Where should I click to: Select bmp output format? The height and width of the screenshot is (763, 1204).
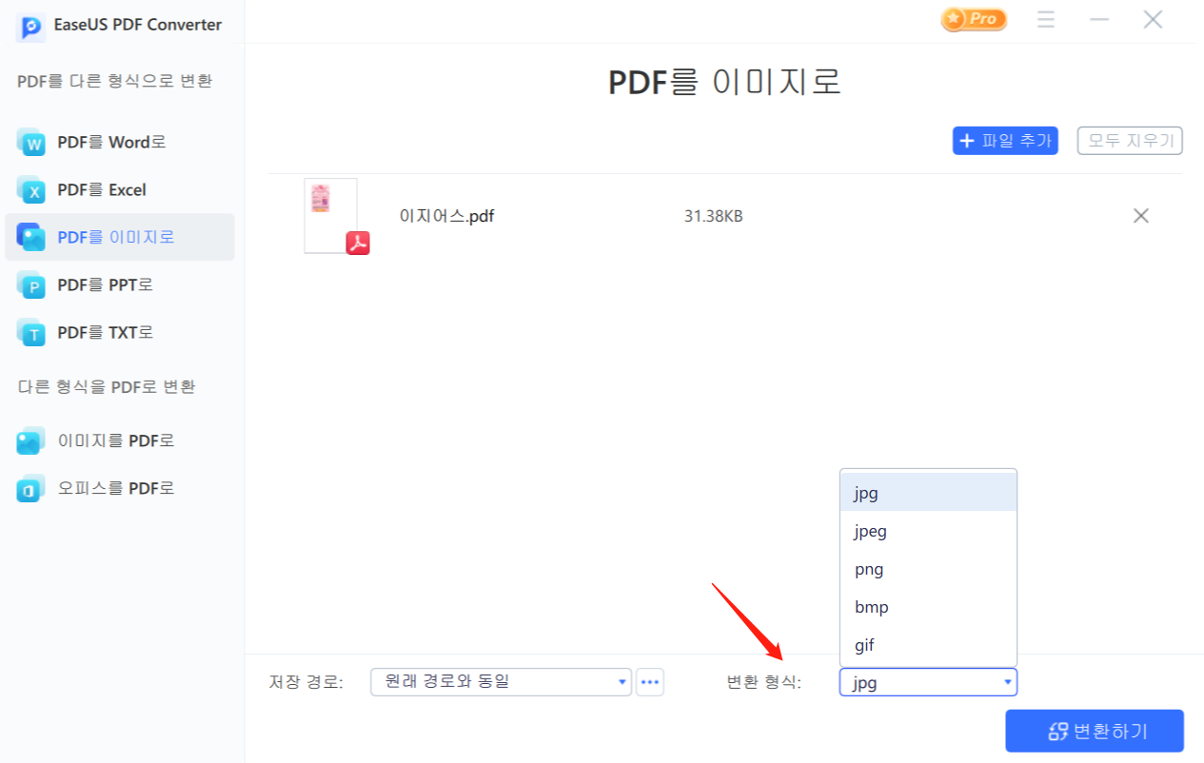pyautogui.click(x=871, y=607)
